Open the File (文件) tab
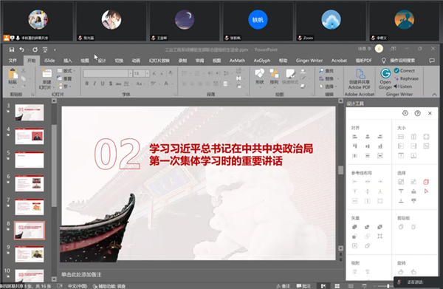Viewport: 443px width, 289px height. tap(13, 61)
